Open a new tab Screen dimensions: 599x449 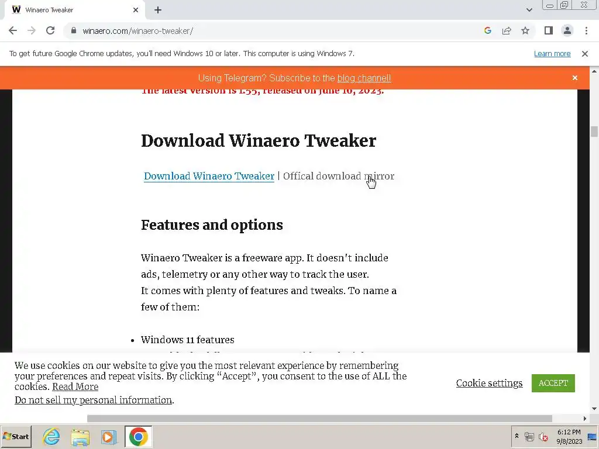pyautogui.click(x=158, y=11)
